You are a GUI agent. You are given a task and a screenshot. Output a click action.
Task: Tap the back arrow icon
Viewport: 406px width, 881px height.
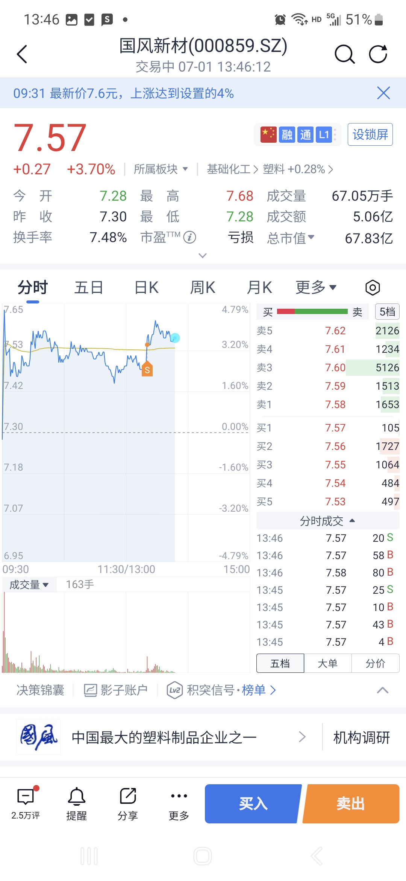[22, 54]
